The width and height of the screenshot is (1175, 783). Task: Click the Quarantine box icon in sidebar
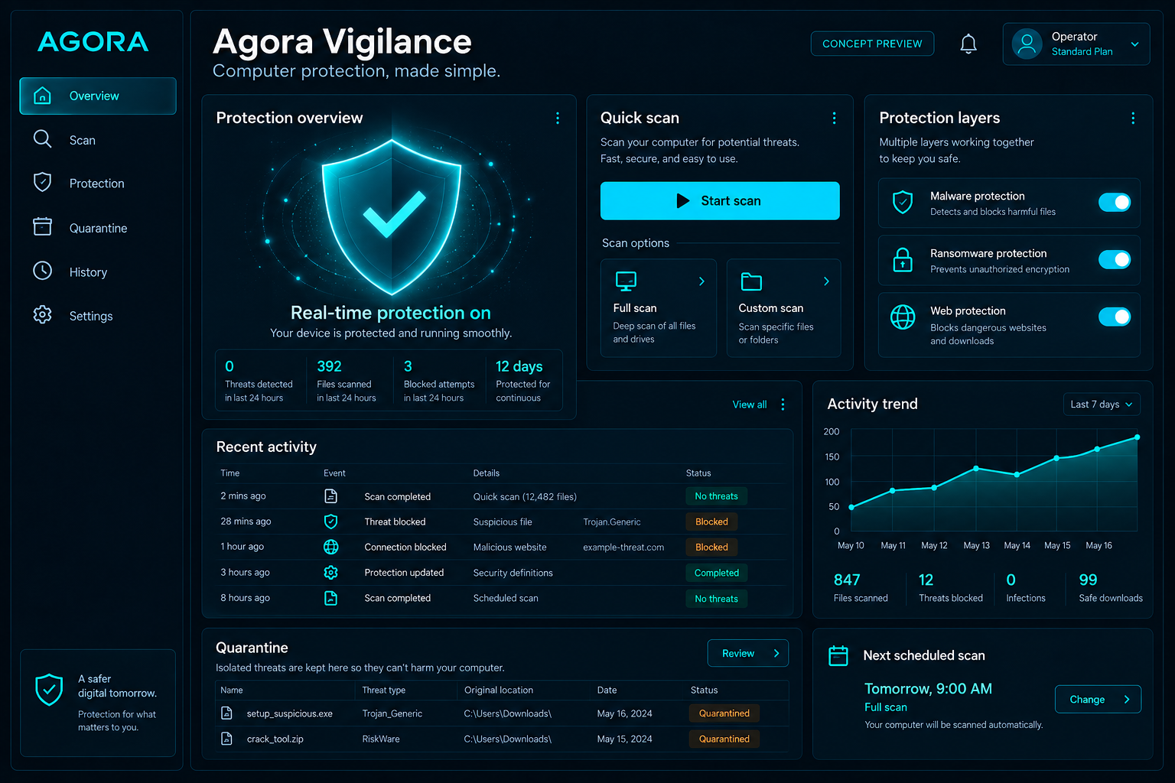[x=43, y=227]
